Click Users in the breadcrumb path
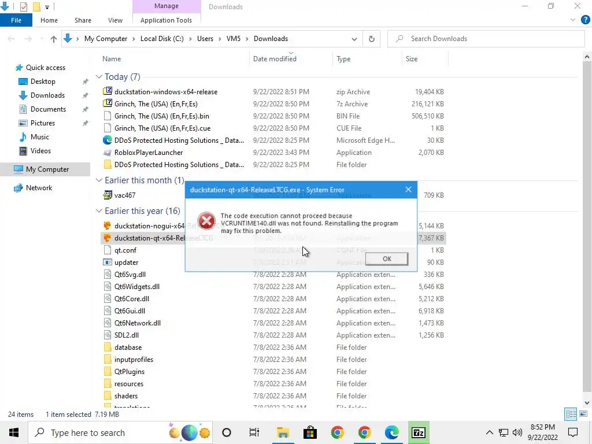This screenshot has height=444, width=592. pos(205,39)
